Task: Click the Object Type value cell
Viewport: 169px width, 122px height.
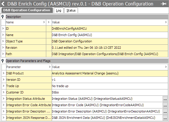Action: coord(110,41)
